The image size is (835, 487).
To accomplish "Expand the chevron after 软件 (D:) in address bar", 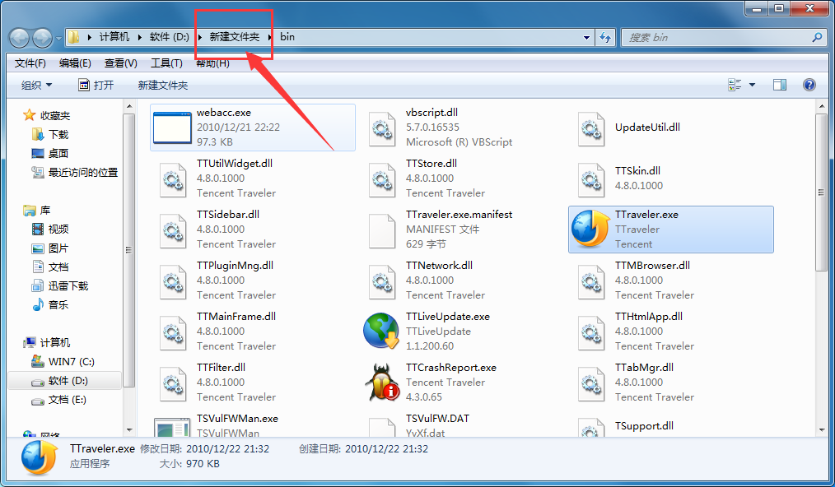I will coord(200,37).
